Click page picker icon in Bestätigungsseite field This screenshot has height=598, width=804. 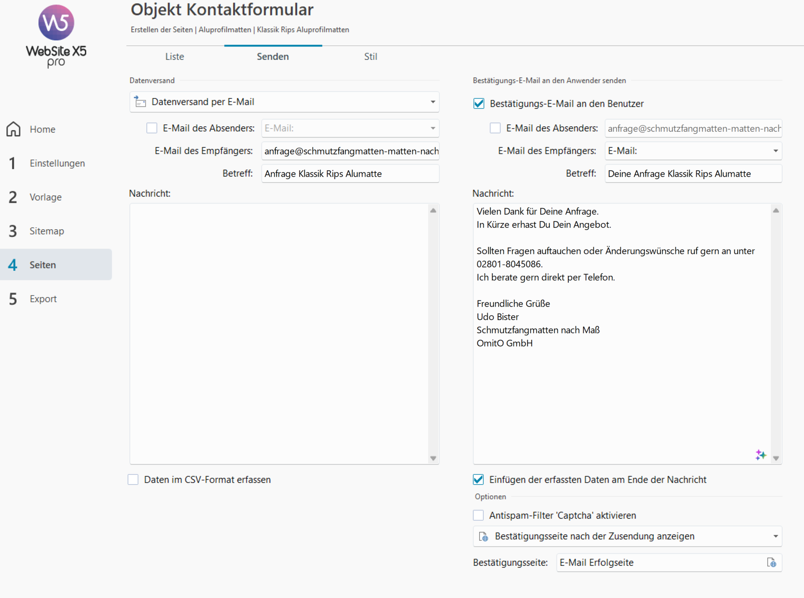pyautogui.click(x=771, y=562)
